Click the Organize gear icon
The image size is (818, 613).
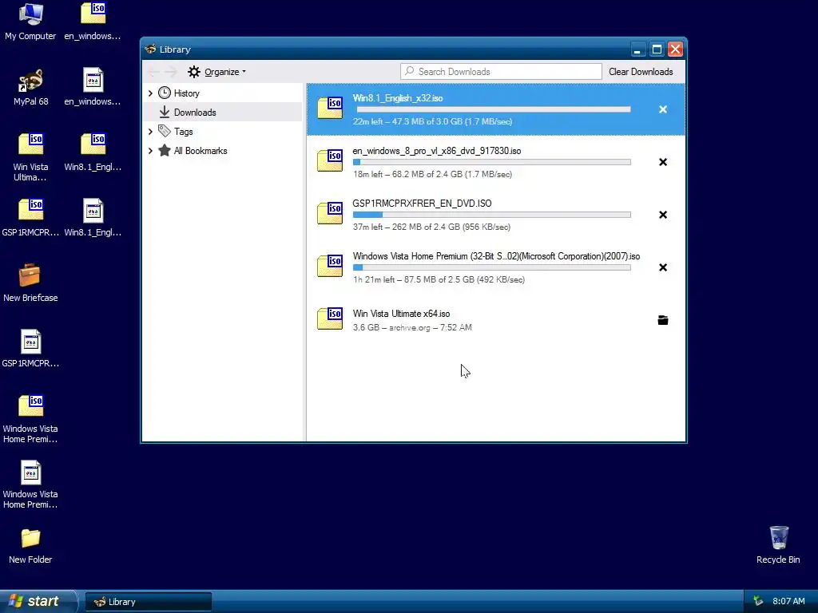(194, 72)
